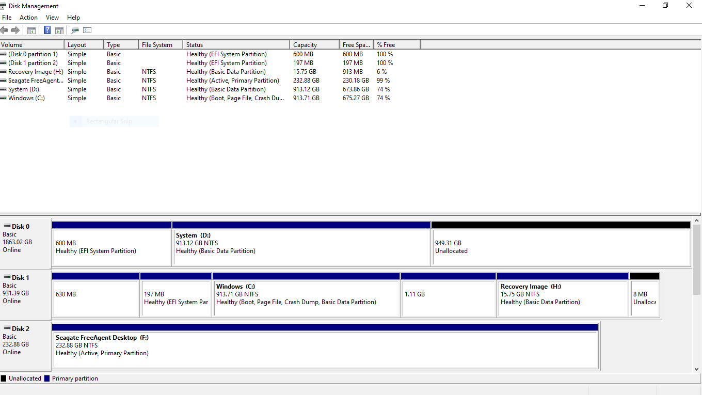
Task: Sort by the Status column header
Action: (236, 45)
